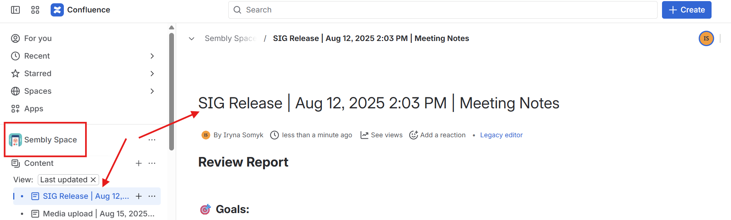Screen dimensions: 731x220
Task: Create new content with Content plus icon
Action: pyautogui.click(x=139, y=163)
